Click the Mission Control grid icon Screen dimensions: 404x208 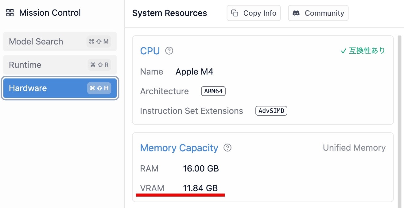click(10, 13)
